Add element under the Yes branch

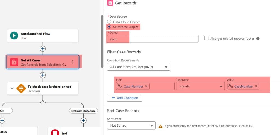click(2, 121)
